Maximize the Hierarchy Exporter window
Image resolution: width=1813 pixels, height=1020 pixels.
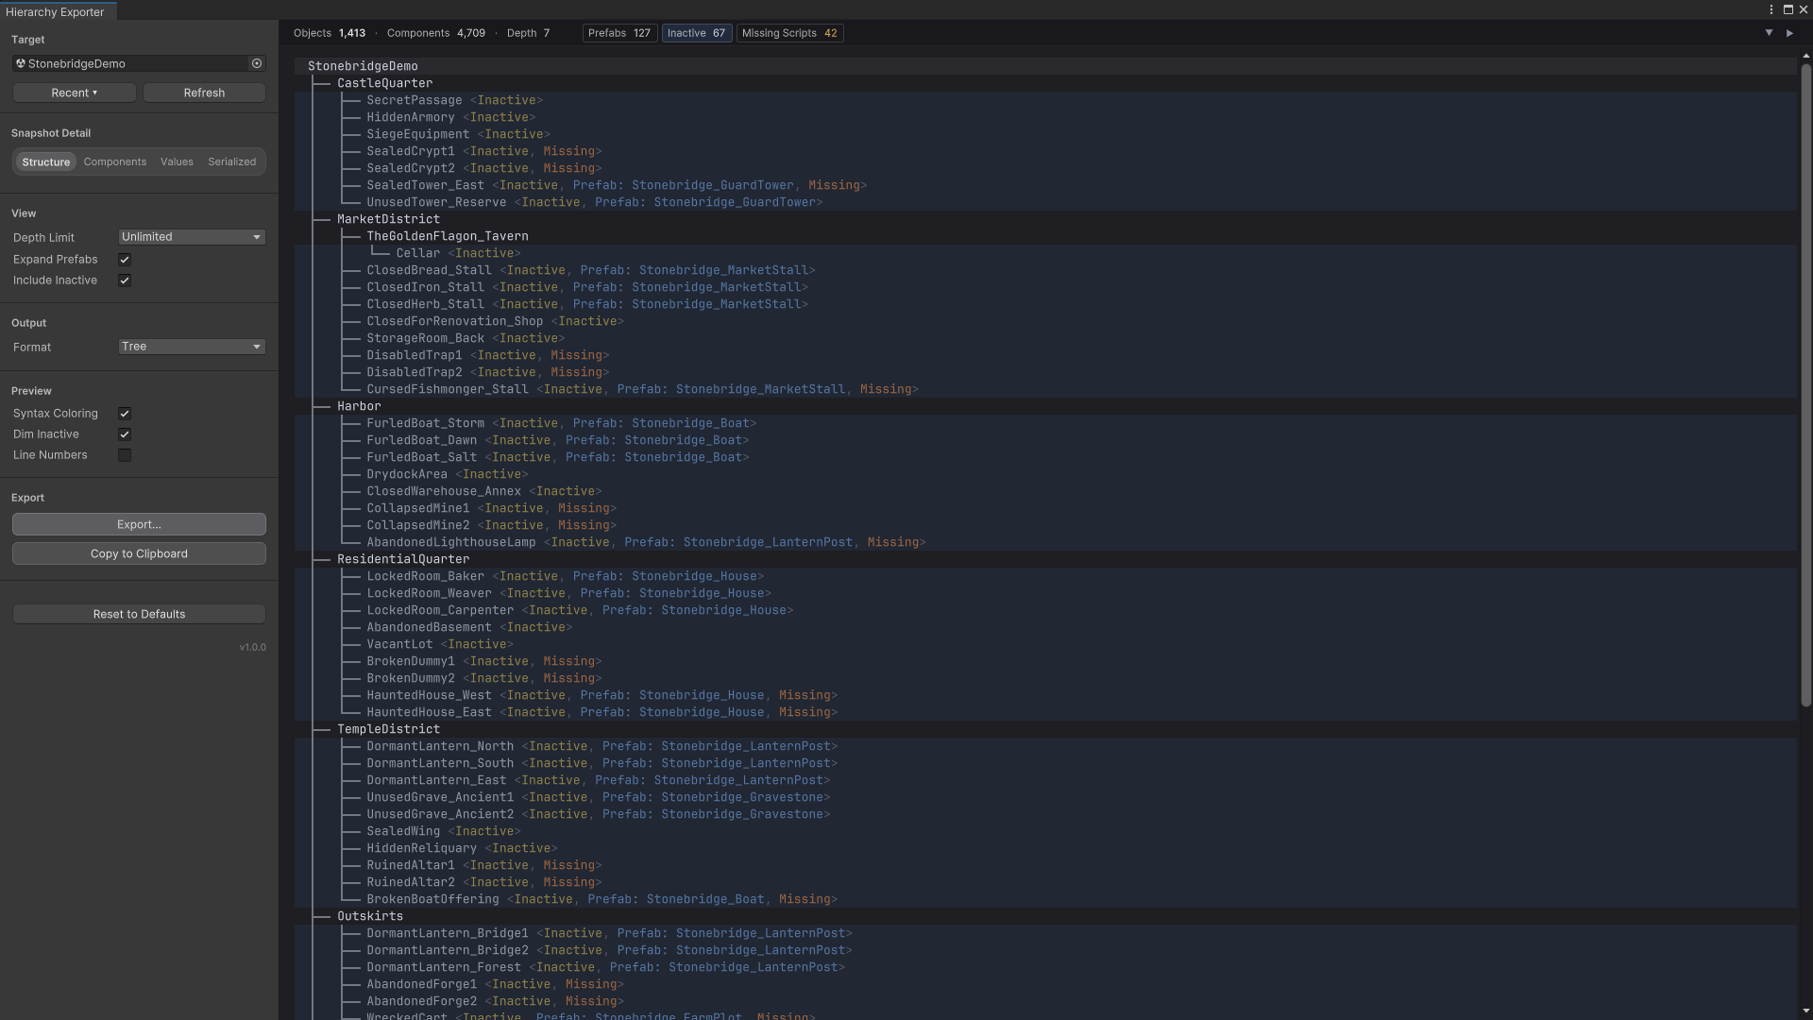click(1788, 9)
